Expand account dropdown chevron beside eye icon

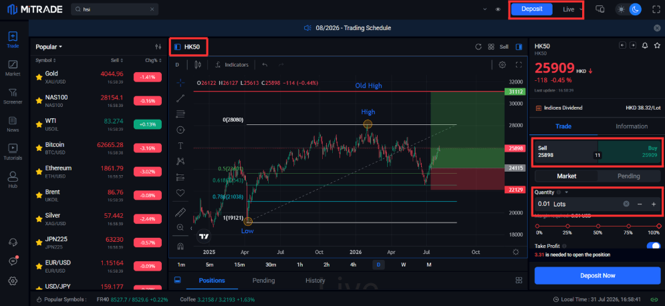pos(485,9)
